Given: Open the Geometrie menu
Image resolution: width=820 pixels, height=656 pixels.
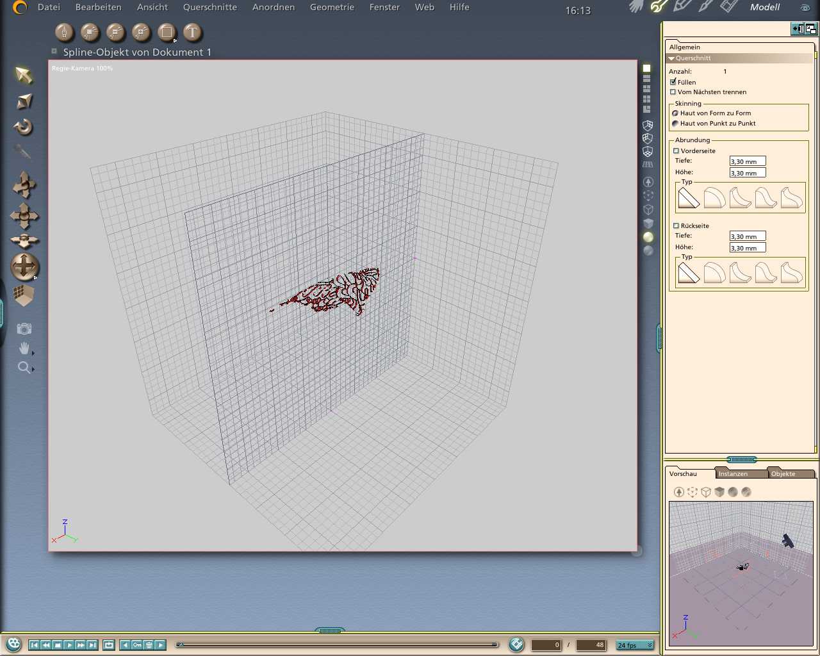Looking at the screenshot, I should pos(332,8).
